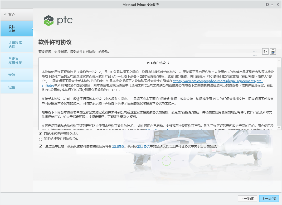Image resolution: width=282 pixels, height=205 pixels.
Task: Switch agreement language with EN button
Action: pyautogui.click(x=265, y=51)
